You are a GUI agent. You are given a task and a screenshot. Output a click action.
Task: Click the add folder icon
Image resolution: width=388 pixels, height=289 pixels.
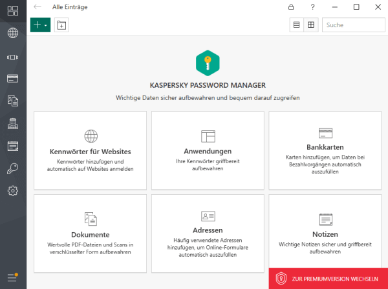(61, 25)
